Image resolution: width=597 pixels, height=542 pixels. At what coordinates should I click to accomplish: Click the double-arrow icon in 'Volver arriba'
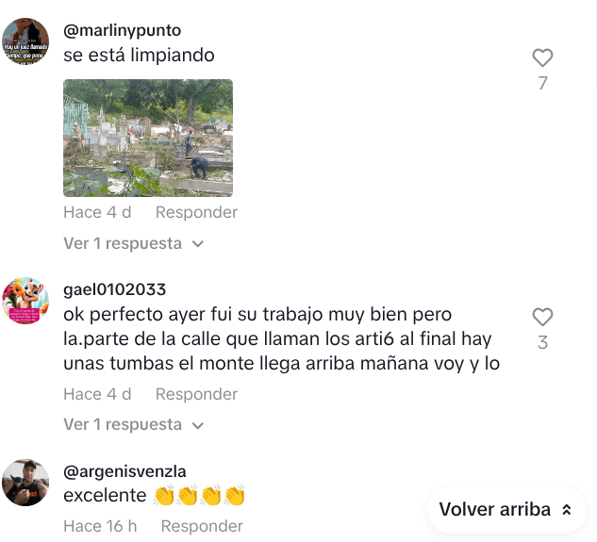(567, 510)
